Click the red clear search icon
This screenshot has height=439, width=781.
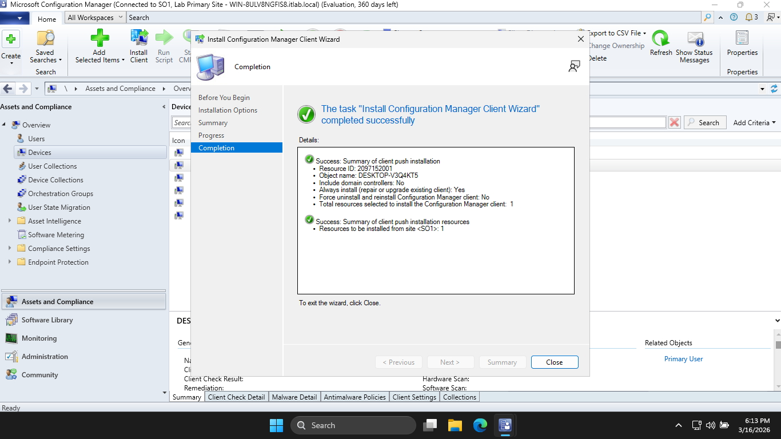point(675,122)
